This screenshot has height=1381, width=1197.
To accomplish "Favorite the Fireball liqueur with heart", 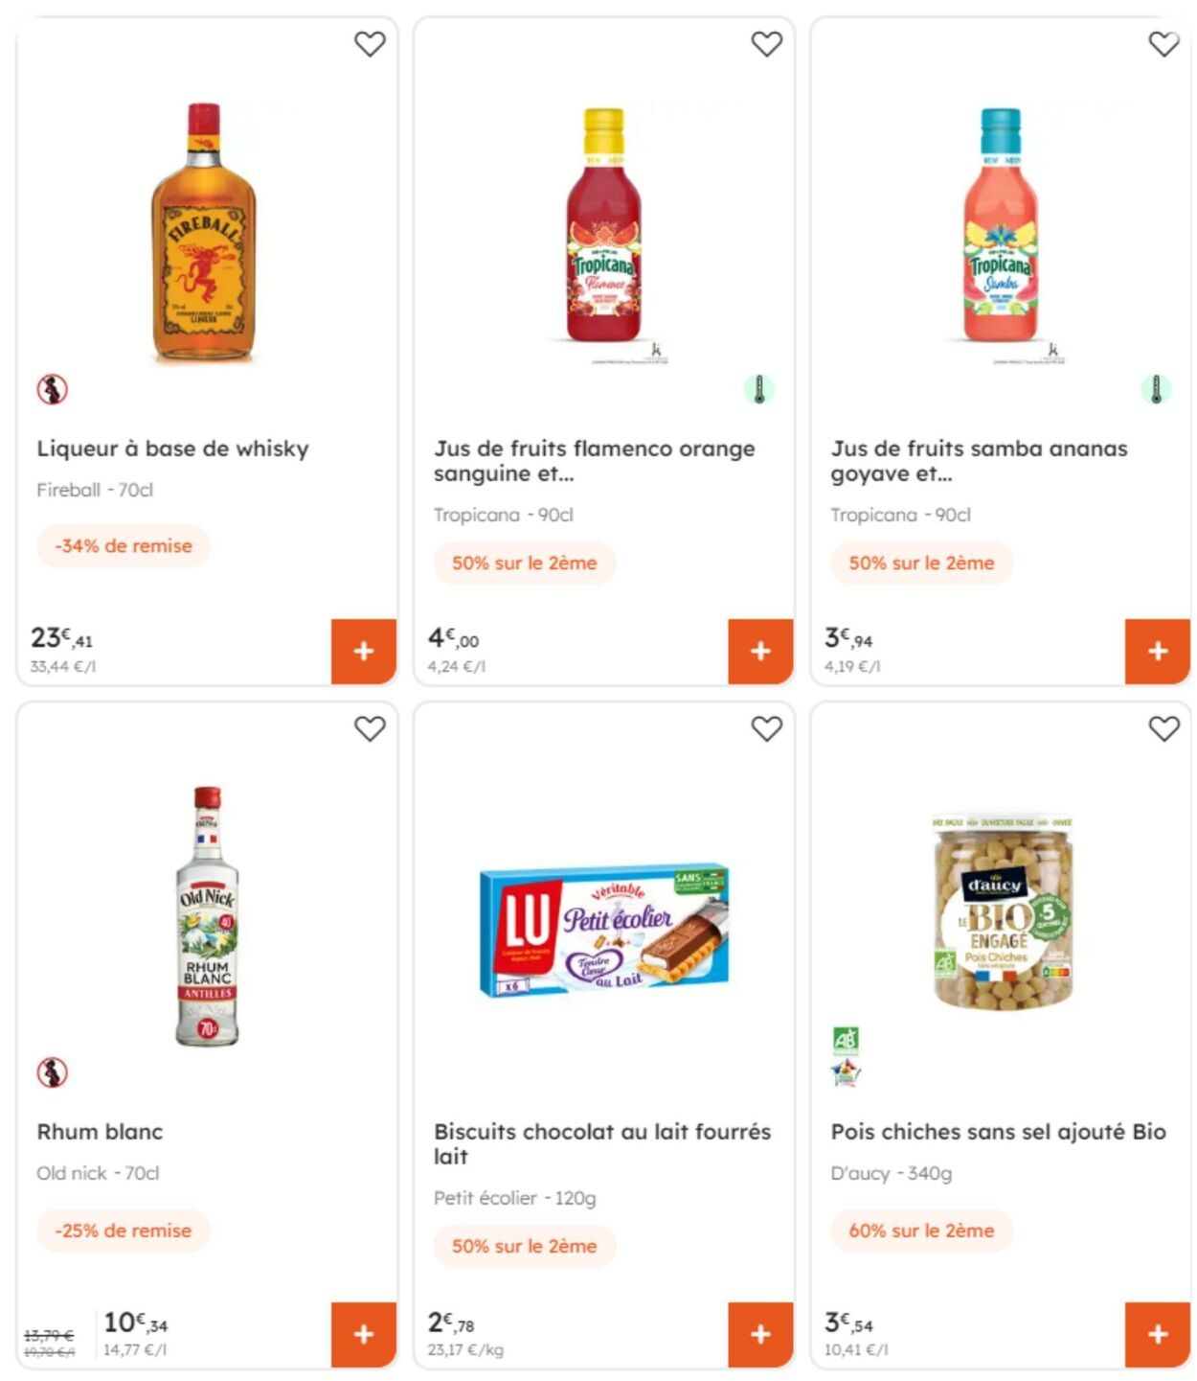I will (x=370, y=44).
